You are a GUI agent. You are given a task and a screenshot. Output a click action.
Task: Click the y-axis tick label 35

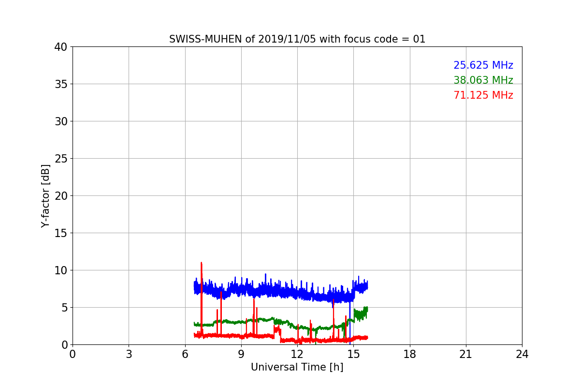point(61,84)
